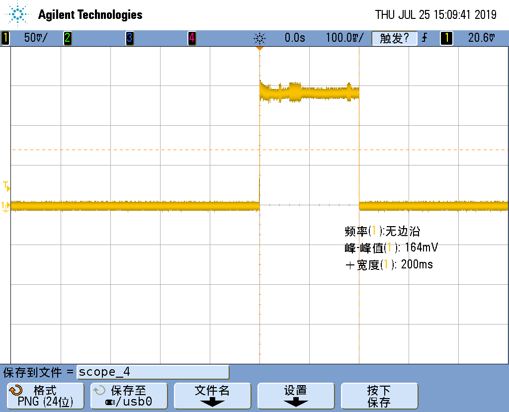Change the save destination from /usb0
Screen dimensions: 509x412
(129, 396)
